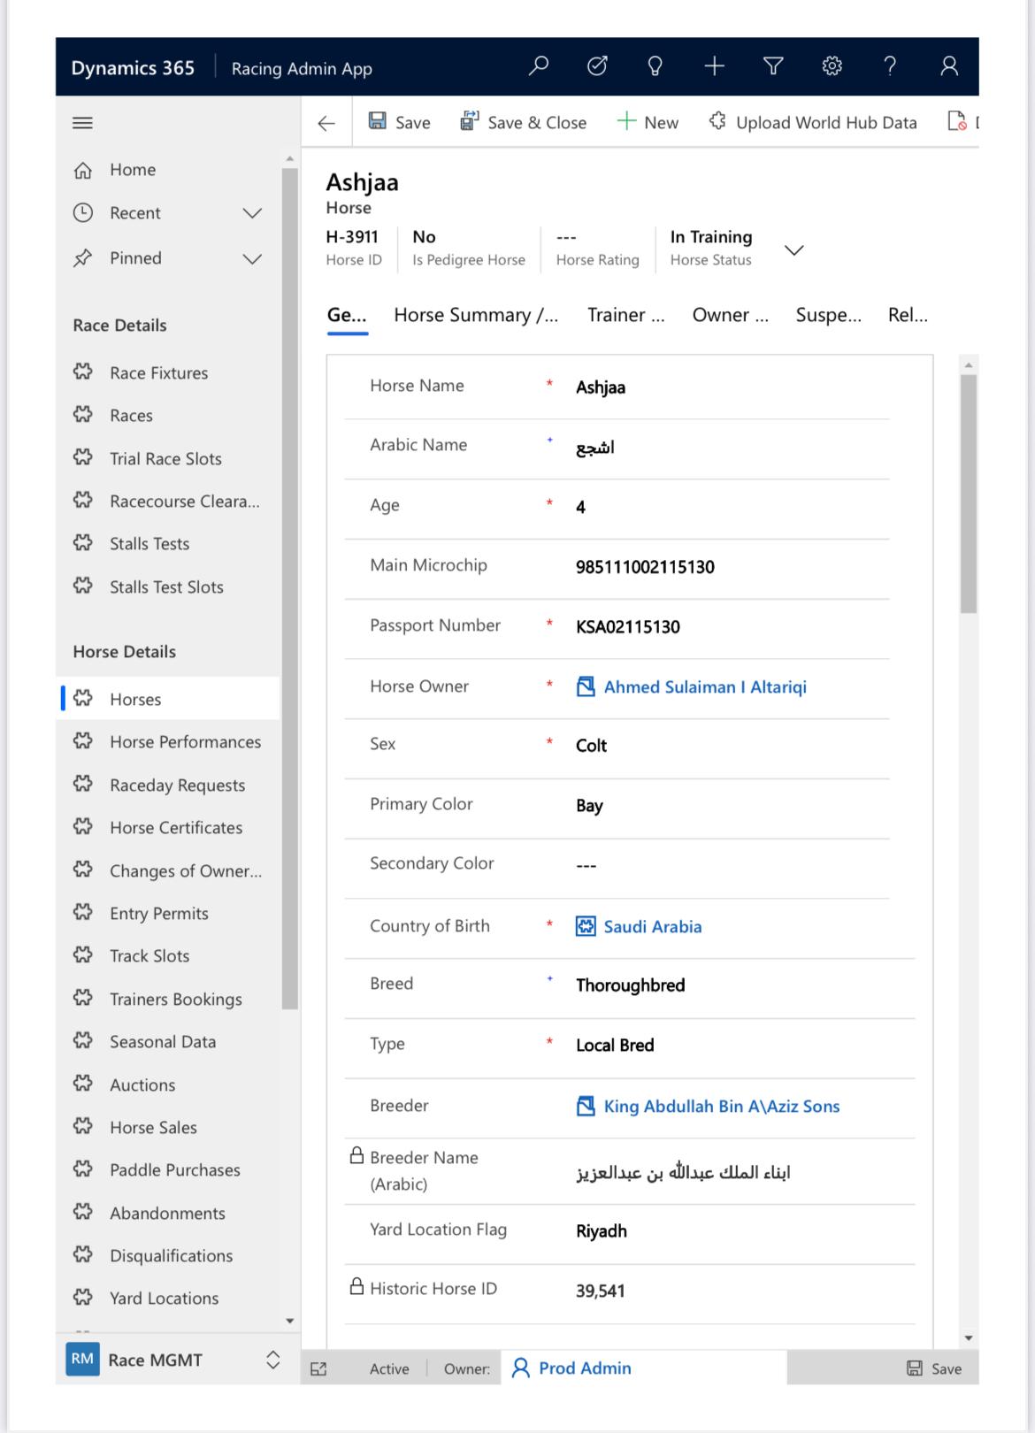Image resolution: width=1035 pixels, height=1433 pixels.
Task: Expand the Recent section in sidebar
Action: [252, 213]
